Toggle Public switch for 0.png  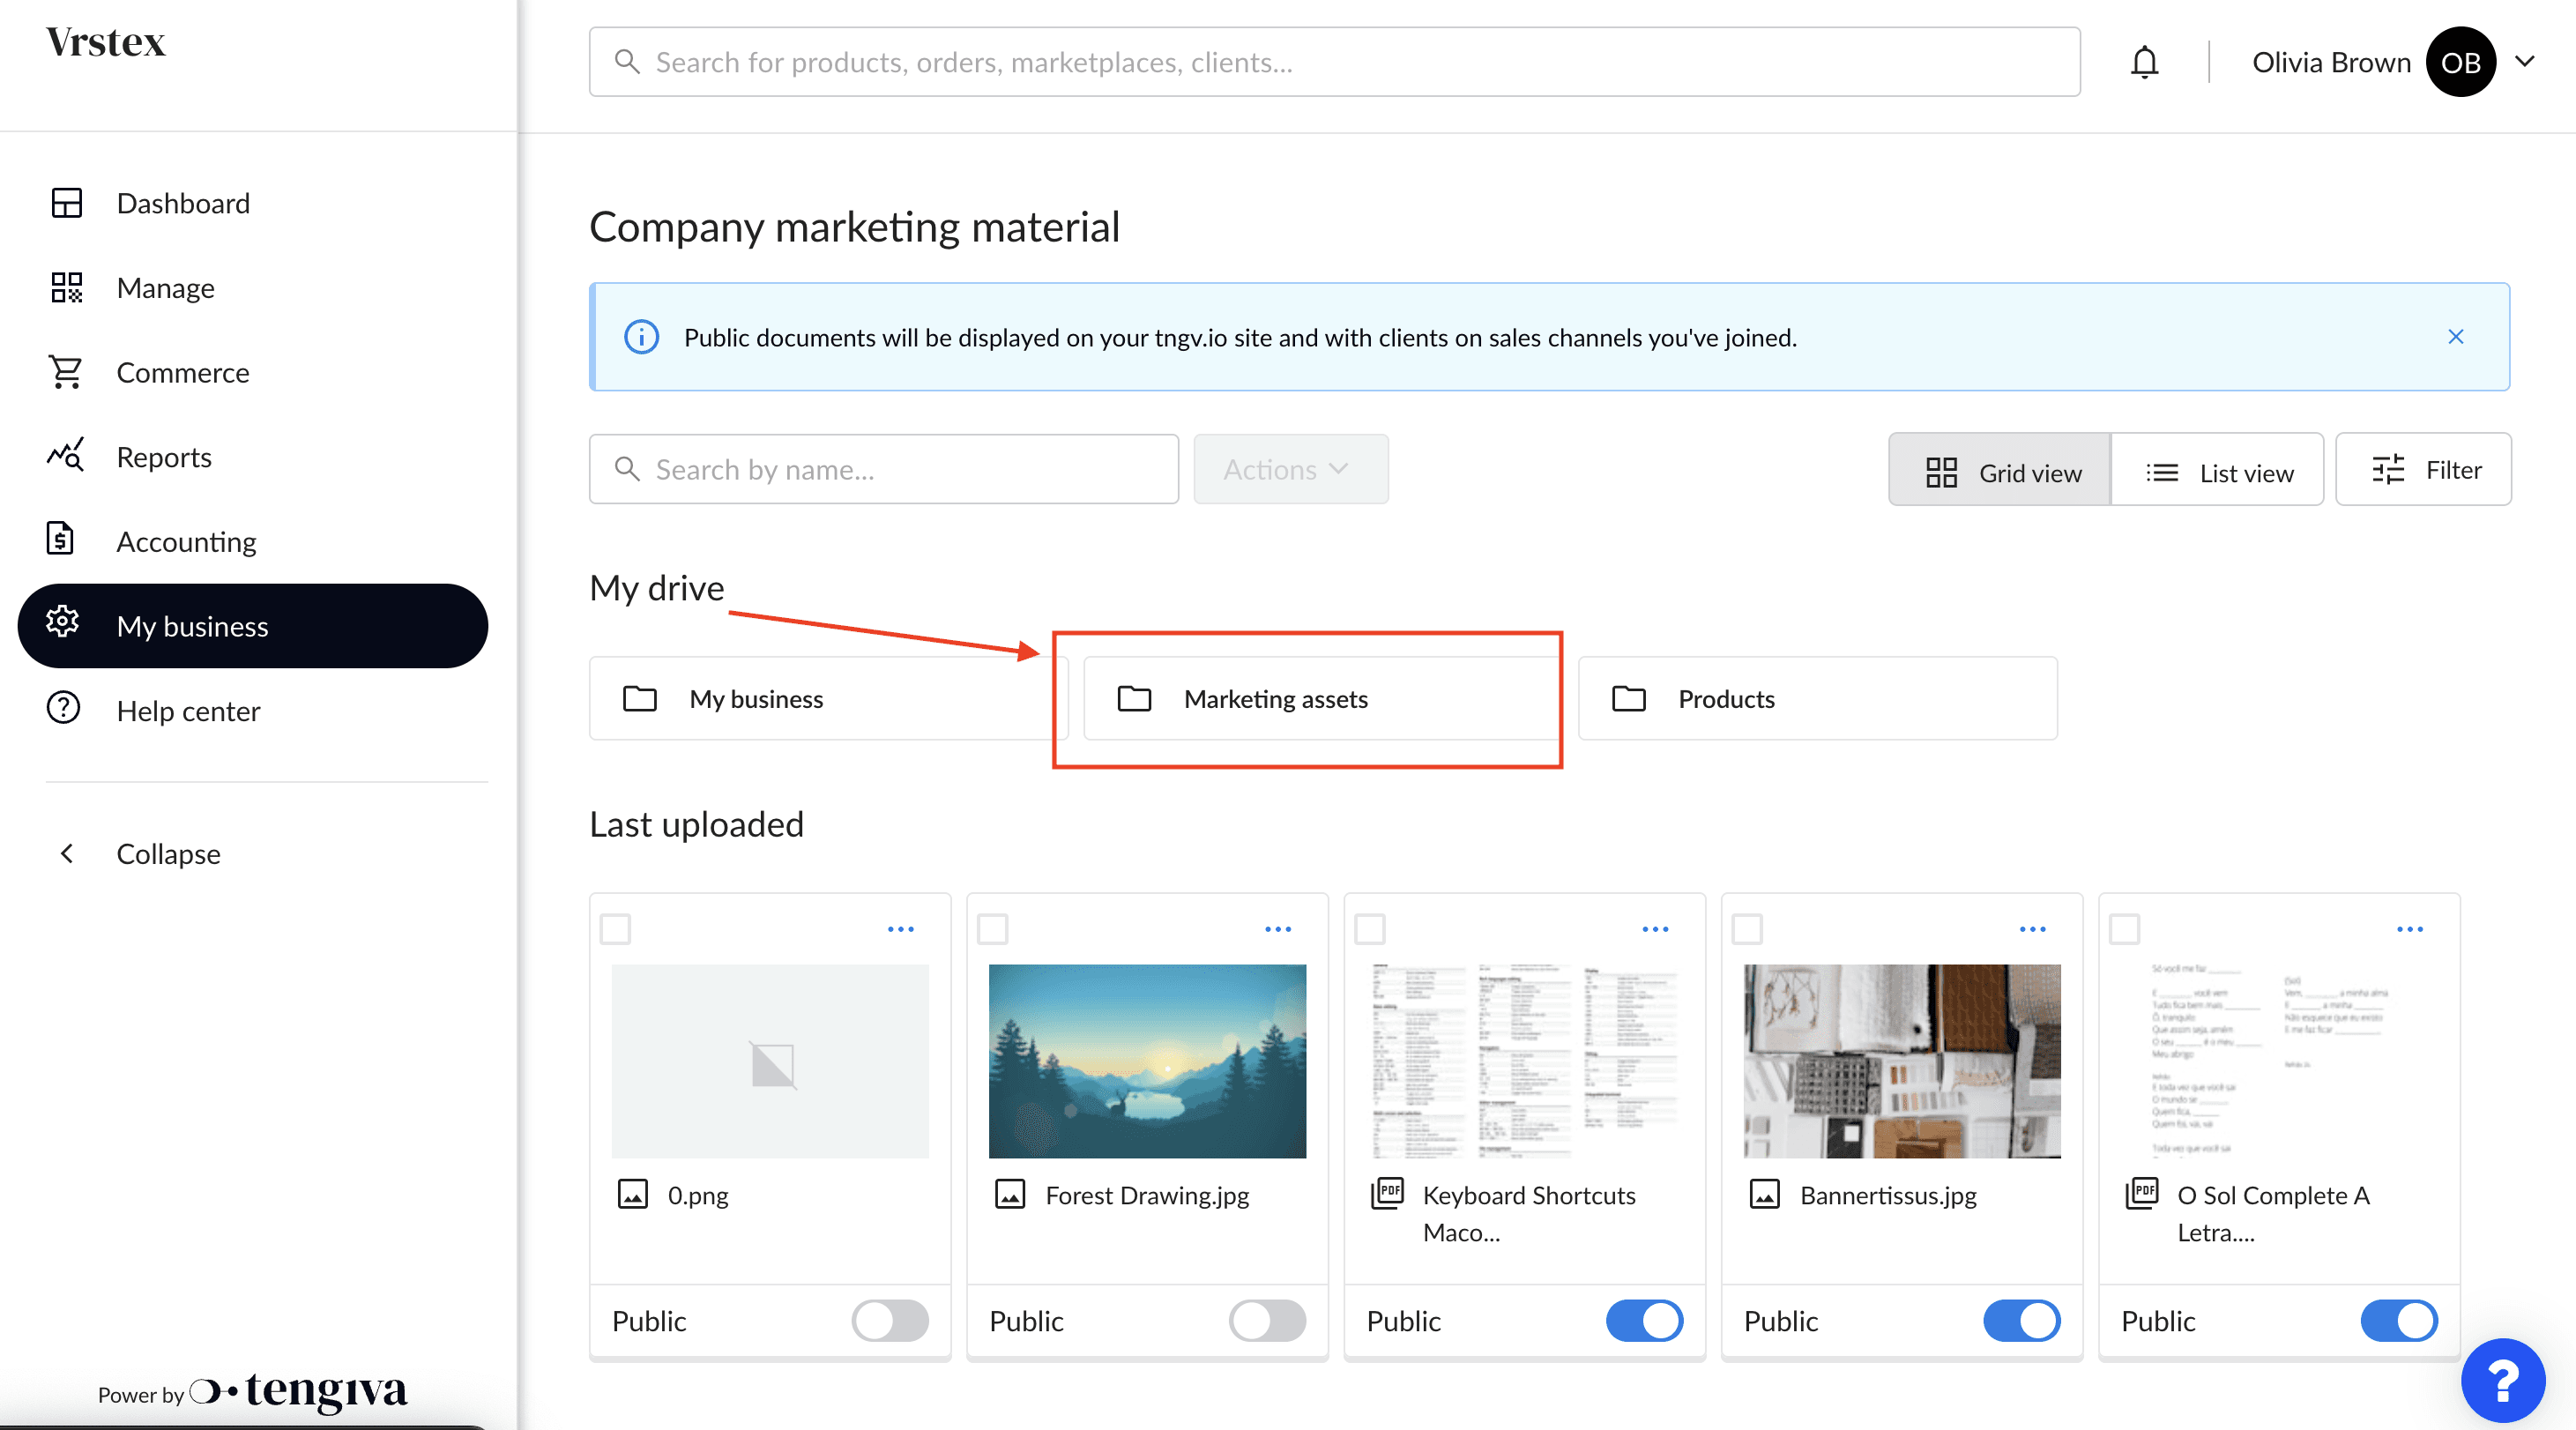click(889, 1320)
